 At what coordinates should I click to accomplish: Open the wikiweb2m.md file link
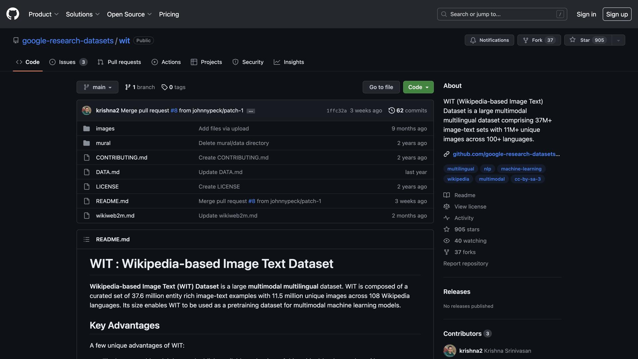coord(115,216)
